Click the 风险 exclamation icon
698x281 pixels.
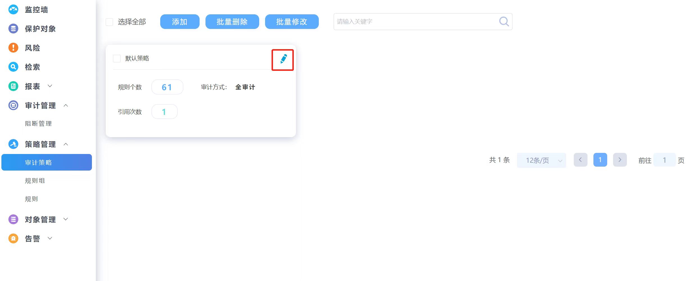pos(13,48)
